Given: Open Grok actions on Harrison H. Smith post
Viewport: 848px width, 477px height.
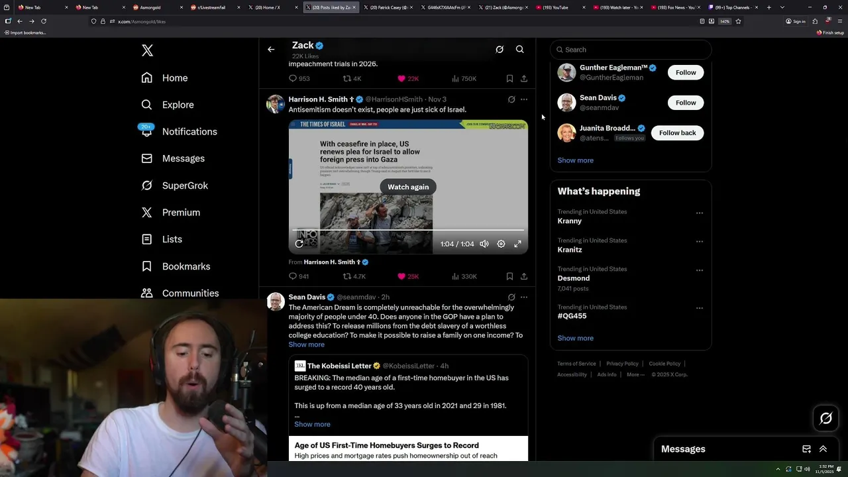Looking at the screenshot, I should coord(511,99).
